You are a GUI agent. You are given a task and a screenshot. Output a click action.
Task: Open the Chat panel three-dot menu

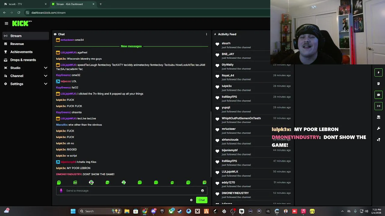coord(206,34)
